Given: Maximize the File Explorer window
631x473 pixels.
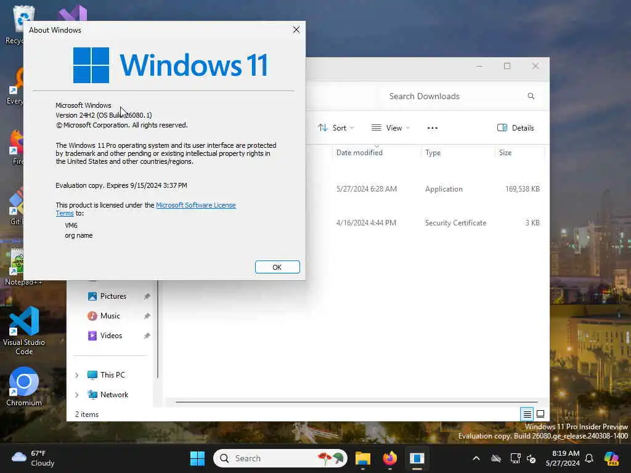Looking at the screenshot, I should coord(507,66).
